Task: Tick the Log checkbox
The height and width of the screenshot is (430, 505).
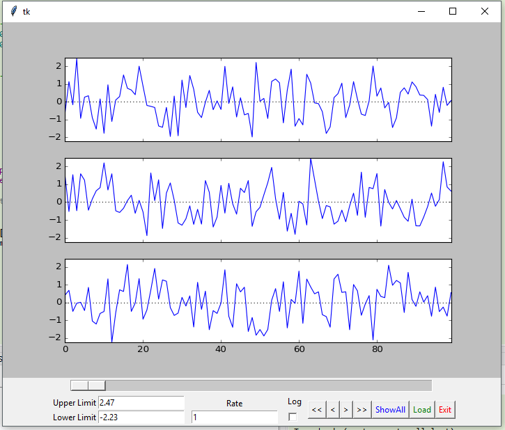Action: 293,417
